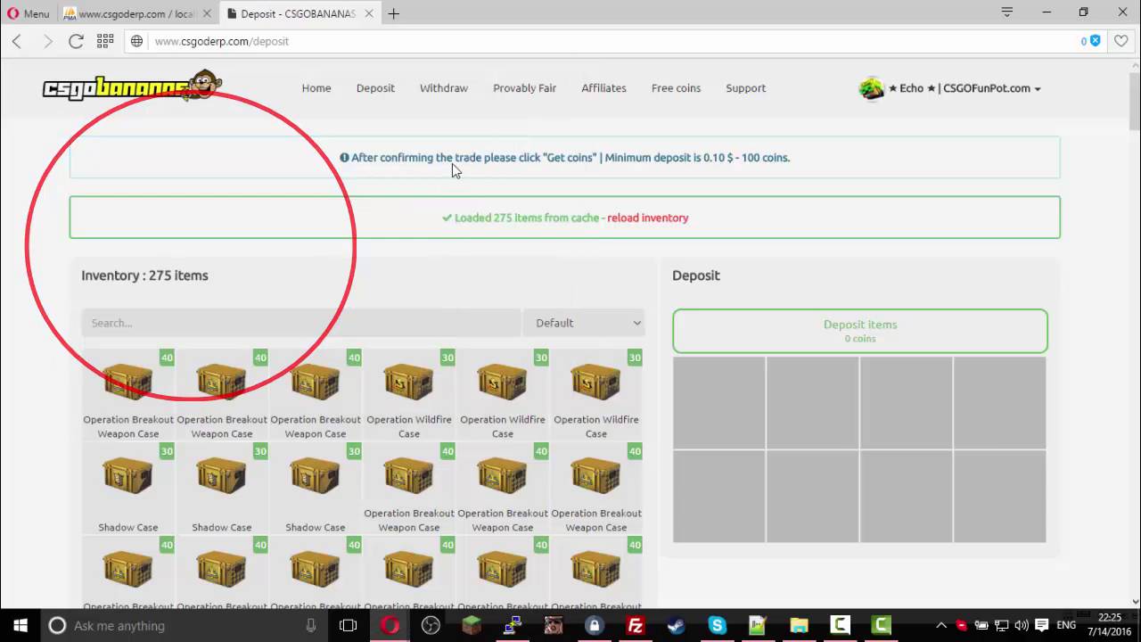Close the Deposit - CSGOBANANAS tab
1141x642 pixels.
coord(369,13)
